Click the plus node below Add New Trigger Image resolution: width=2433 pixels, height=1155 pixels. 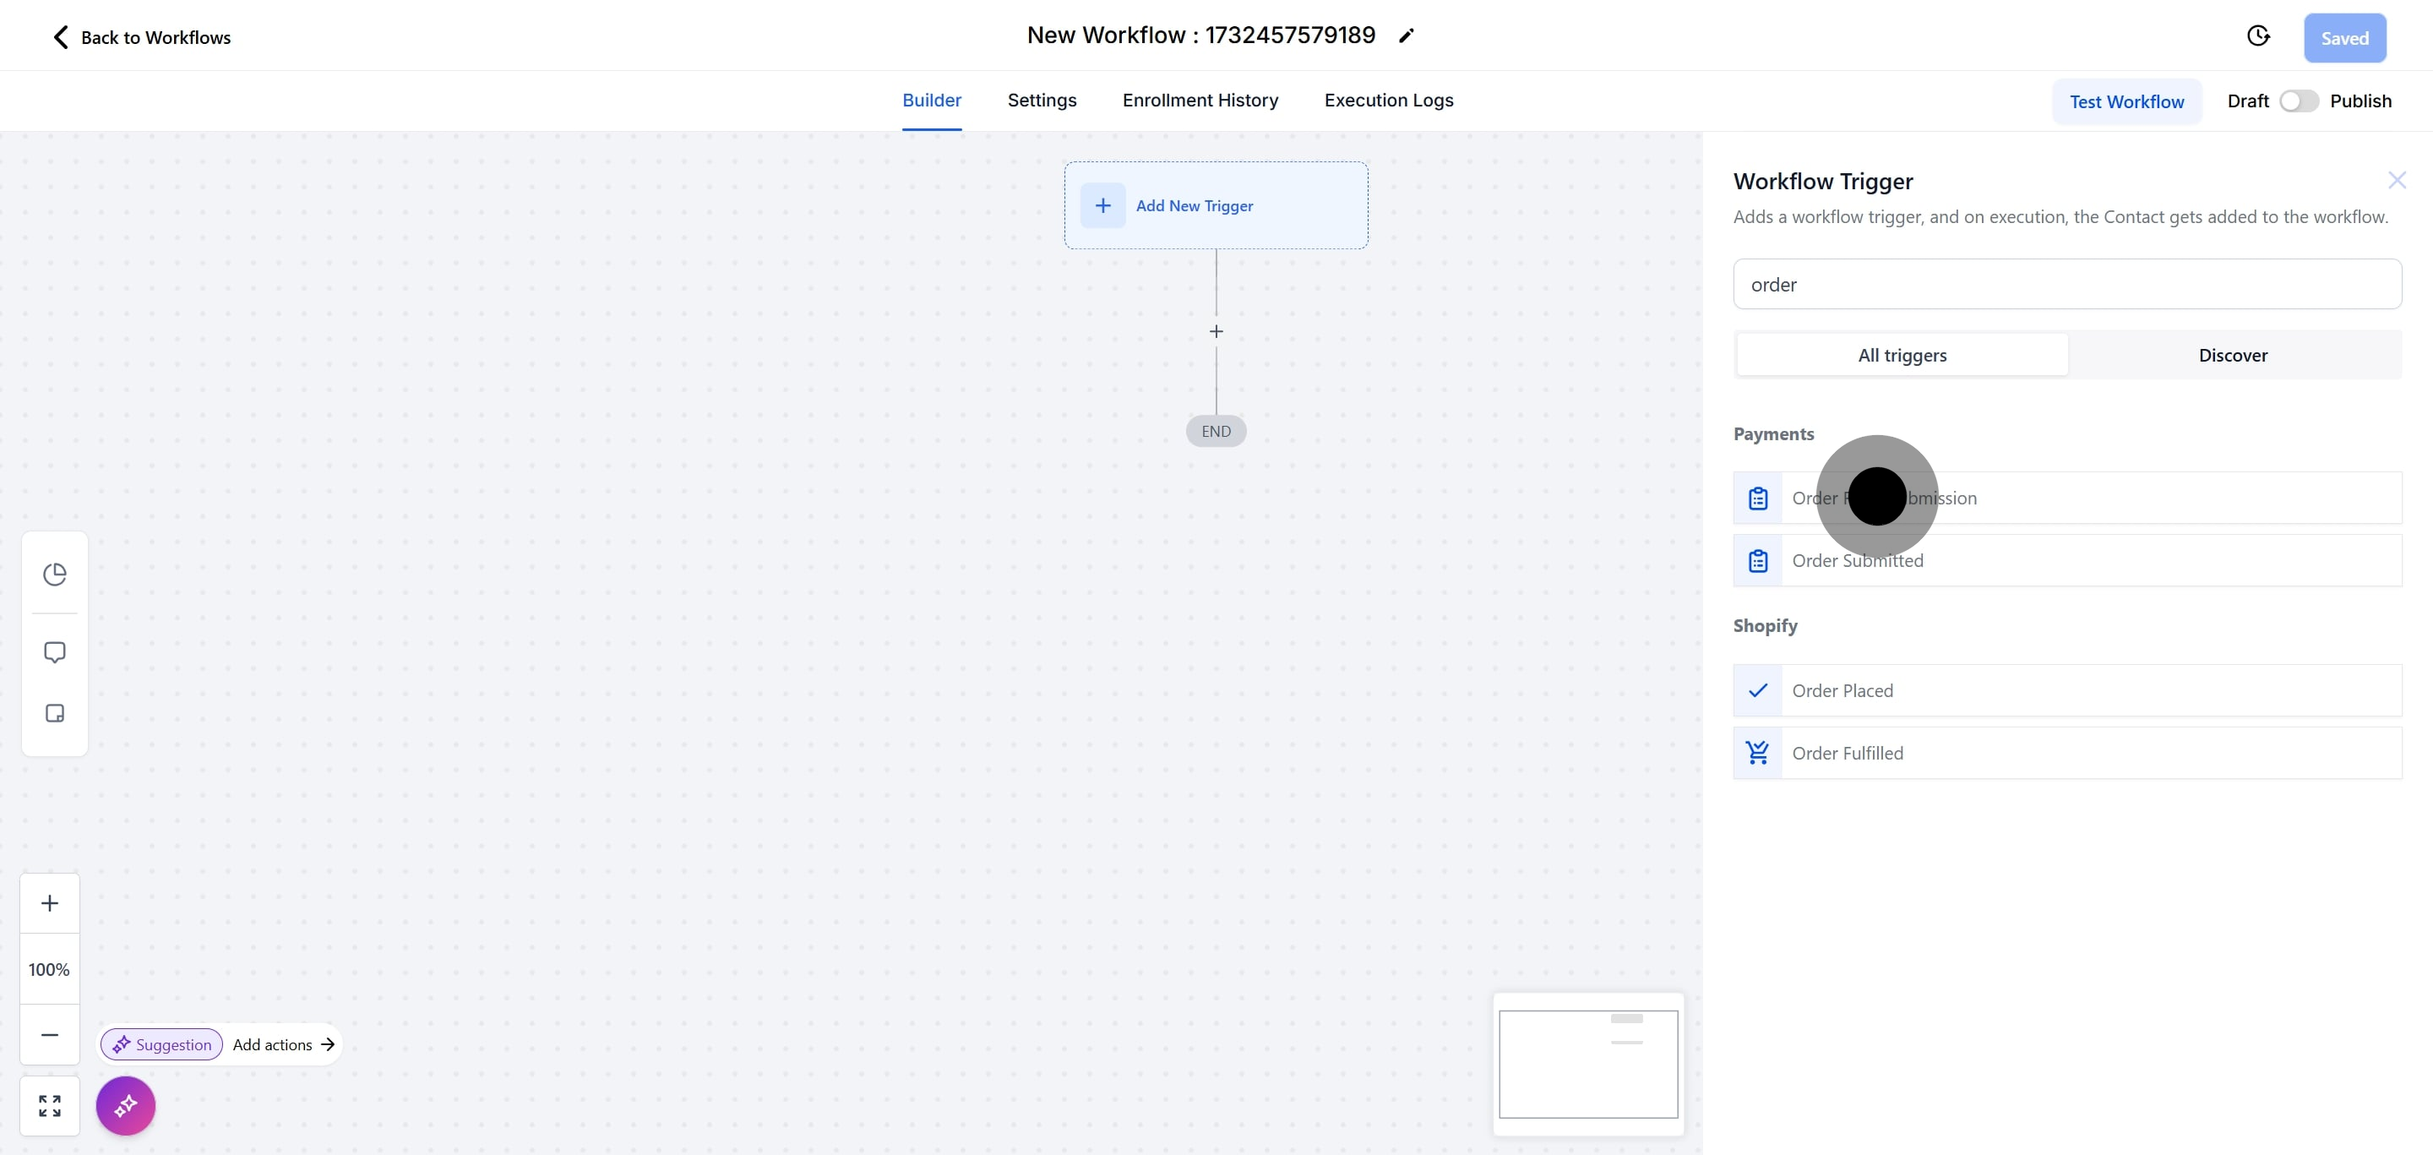tap(1216, 331)
